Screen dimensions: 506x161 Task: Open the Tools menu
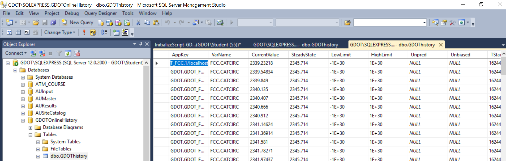coord(128,13)
